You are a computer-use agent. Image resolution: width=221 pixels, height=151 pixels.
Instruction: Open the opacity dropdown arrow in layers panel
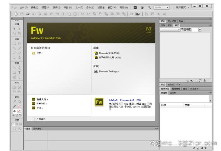tap(200, 30)
